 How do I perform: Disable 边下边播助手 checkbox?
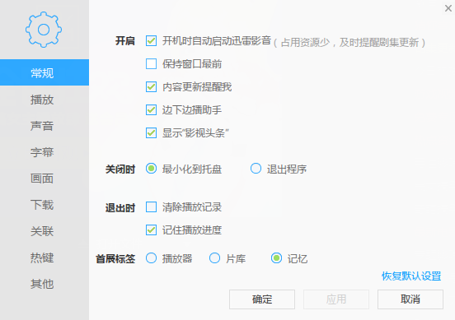click(x=151, y=110)
